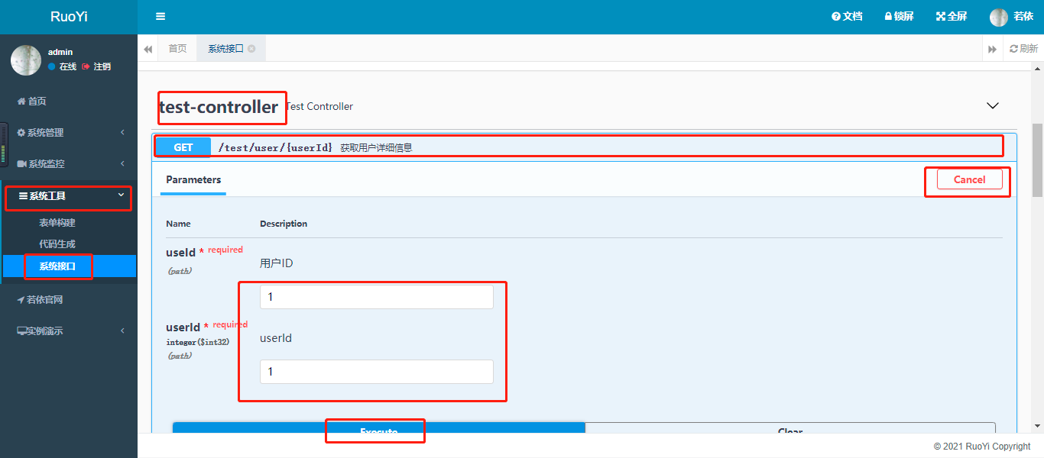The width and height of the screenshot is (1044, 458).
Task: Switch to the 首页 tab
Action: [x=177, y=49]
